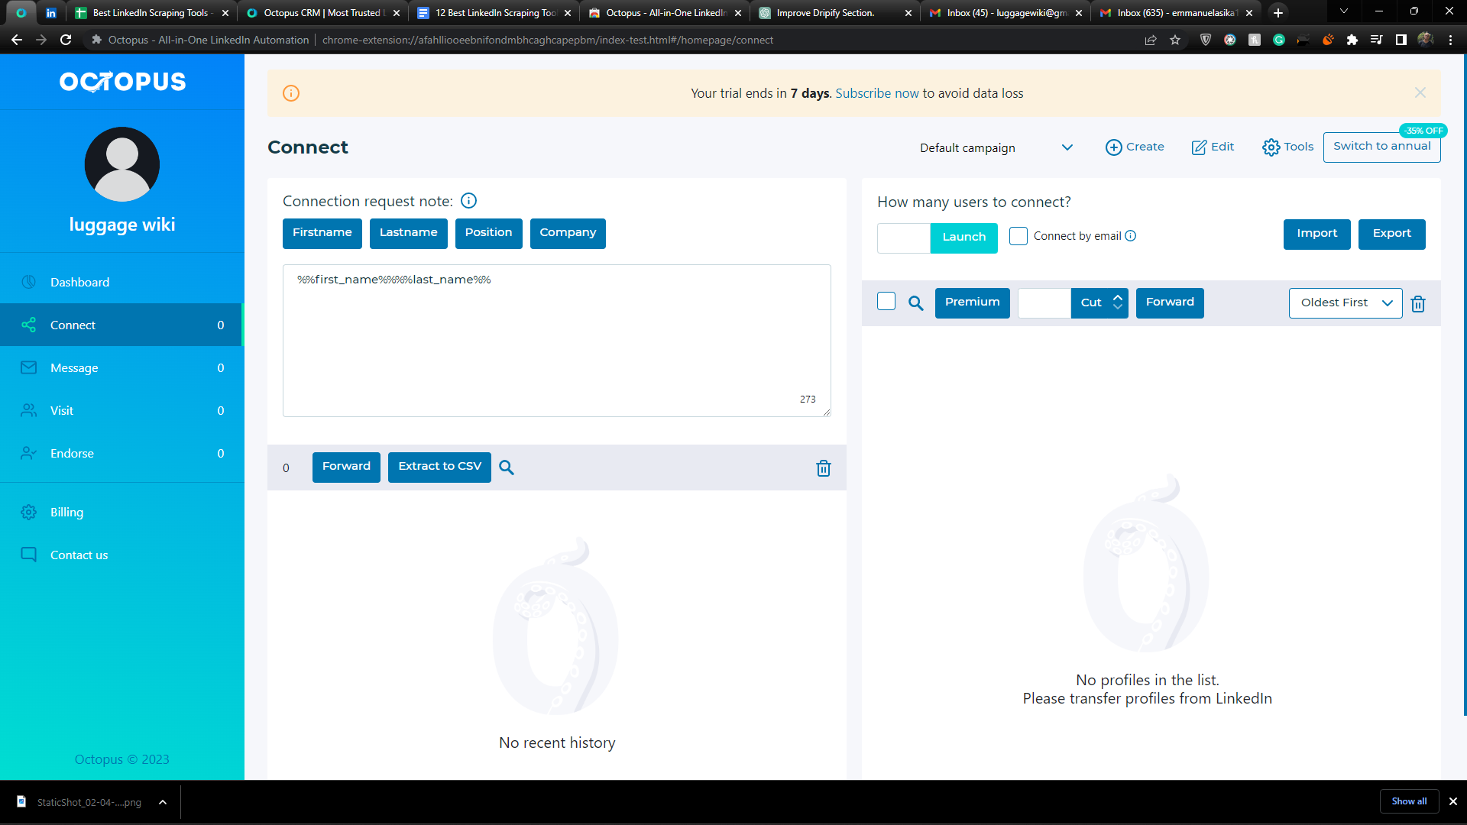
Task: Select Connect in the sidebar
Action: (122, 325)
